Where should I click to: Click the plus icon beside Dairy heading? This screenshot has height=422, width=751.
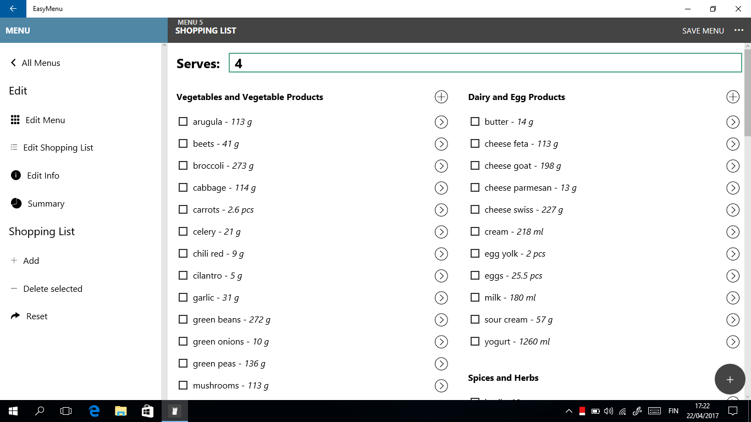point(733,97)
